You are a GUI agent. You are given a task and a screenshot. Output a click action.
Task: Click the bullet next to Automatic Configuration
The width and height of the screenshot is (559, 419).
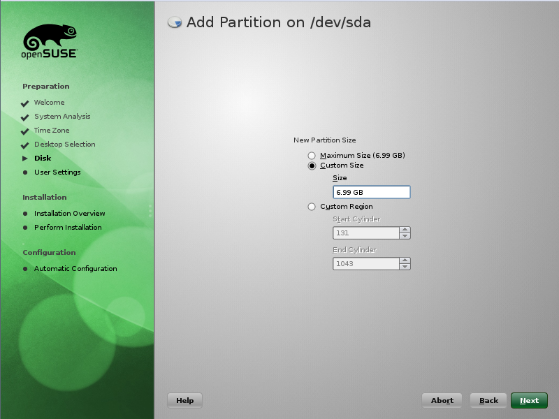[x=25, y=269]
